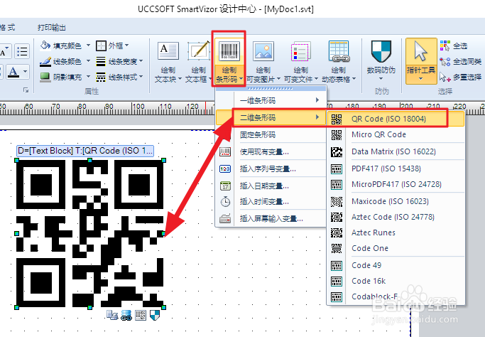Choose Code One option
The width and height of the screenshot is (485, 337).
point(396,248)
